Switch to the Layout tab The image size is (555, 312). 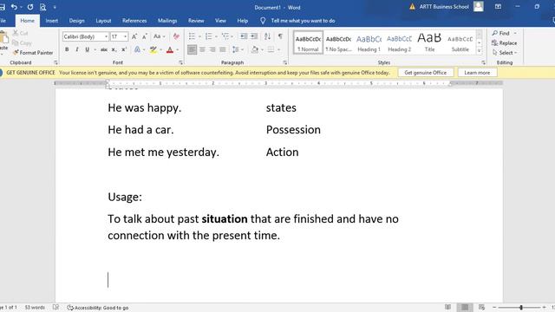click(103, 21)
